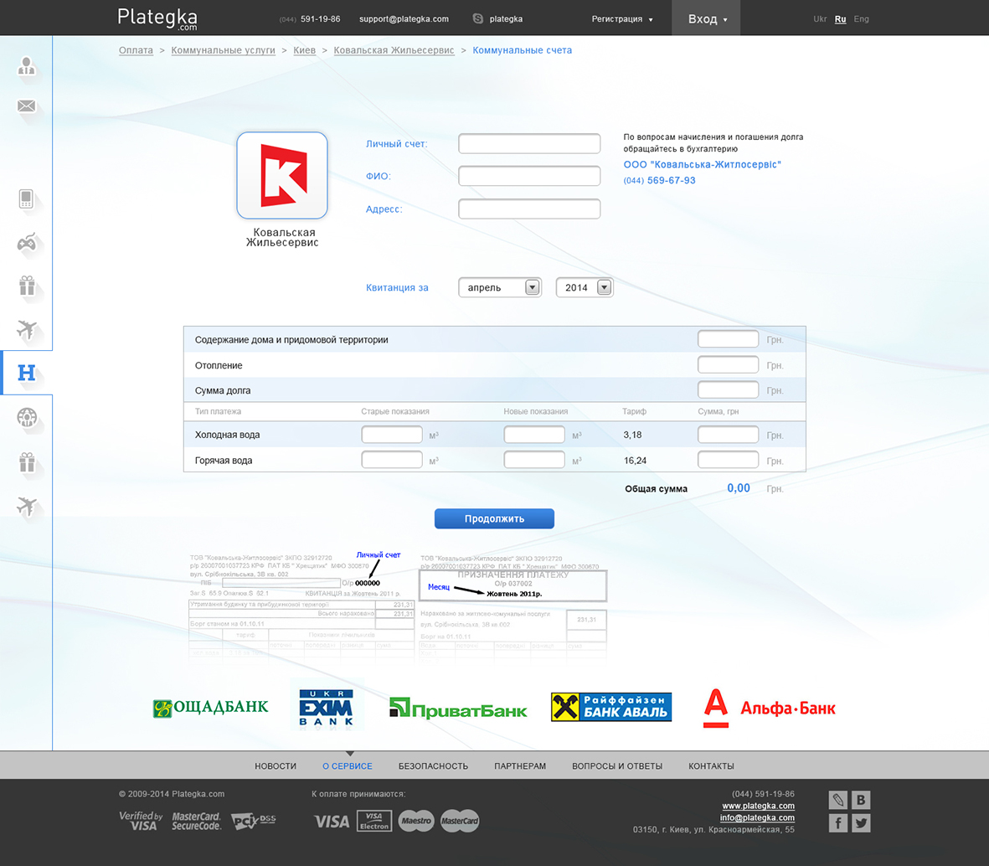The image size is (989, 866).
Task: Click Горячая вода new readings field
Action: 534,460
